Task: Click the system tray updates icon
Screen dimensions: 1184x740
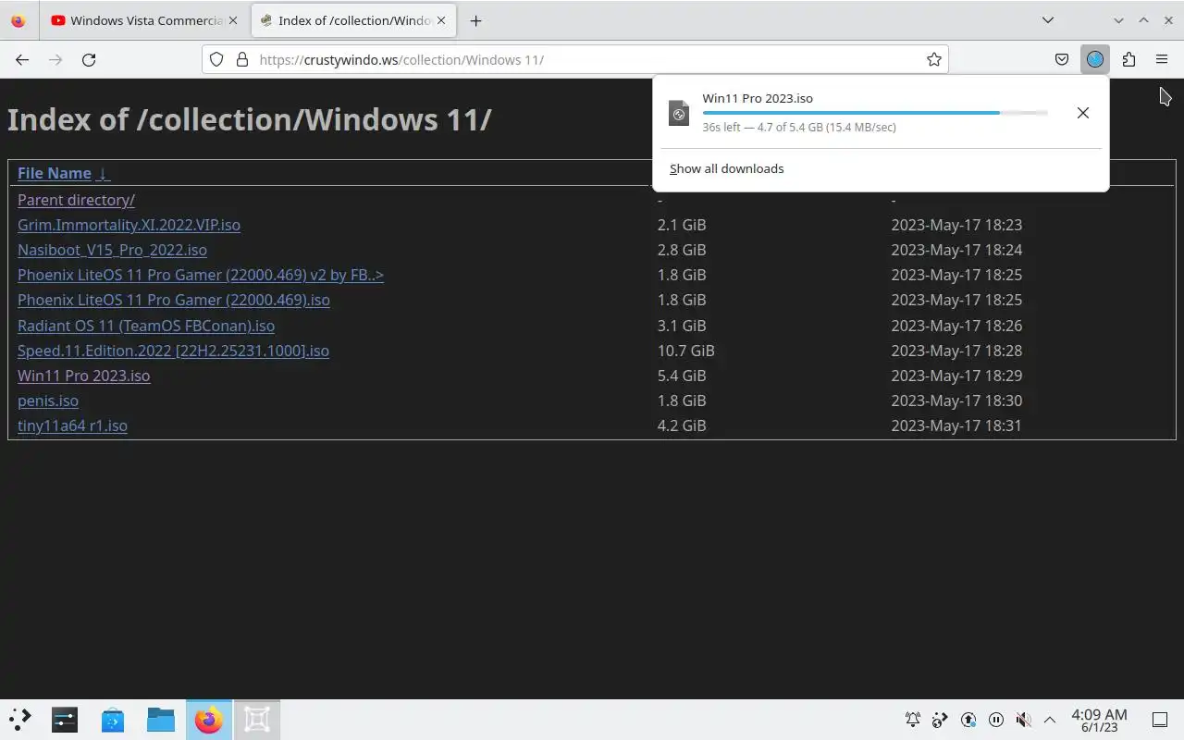Action: point(968,720)
